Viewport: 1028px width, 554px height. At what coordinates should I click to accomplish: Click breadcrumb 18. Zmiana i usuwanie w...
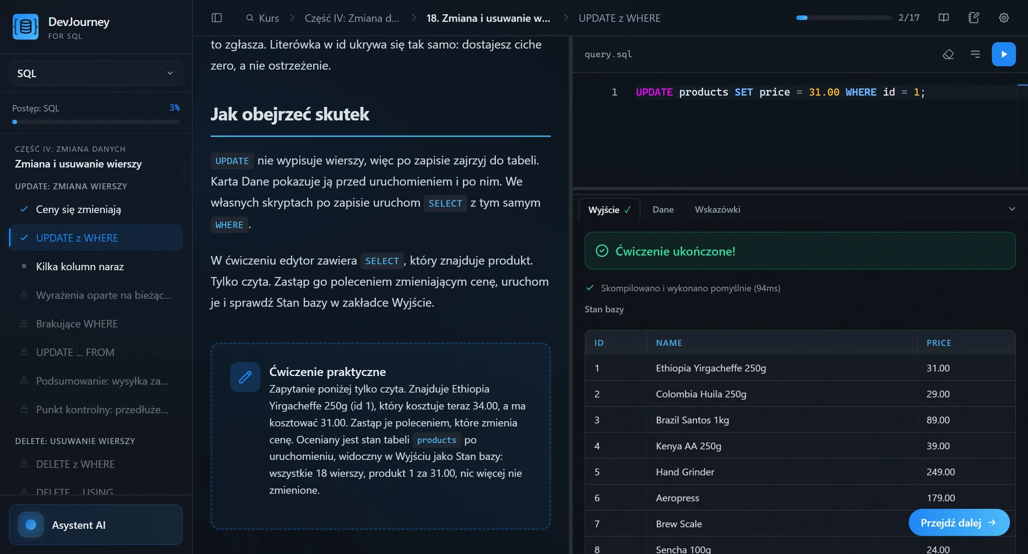[x=488, y=18]
